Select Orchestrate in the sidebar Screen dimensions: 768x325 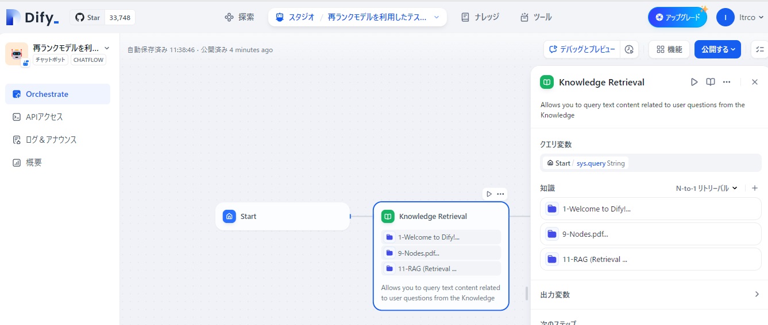pyautogui.click(x=57, y=94)
